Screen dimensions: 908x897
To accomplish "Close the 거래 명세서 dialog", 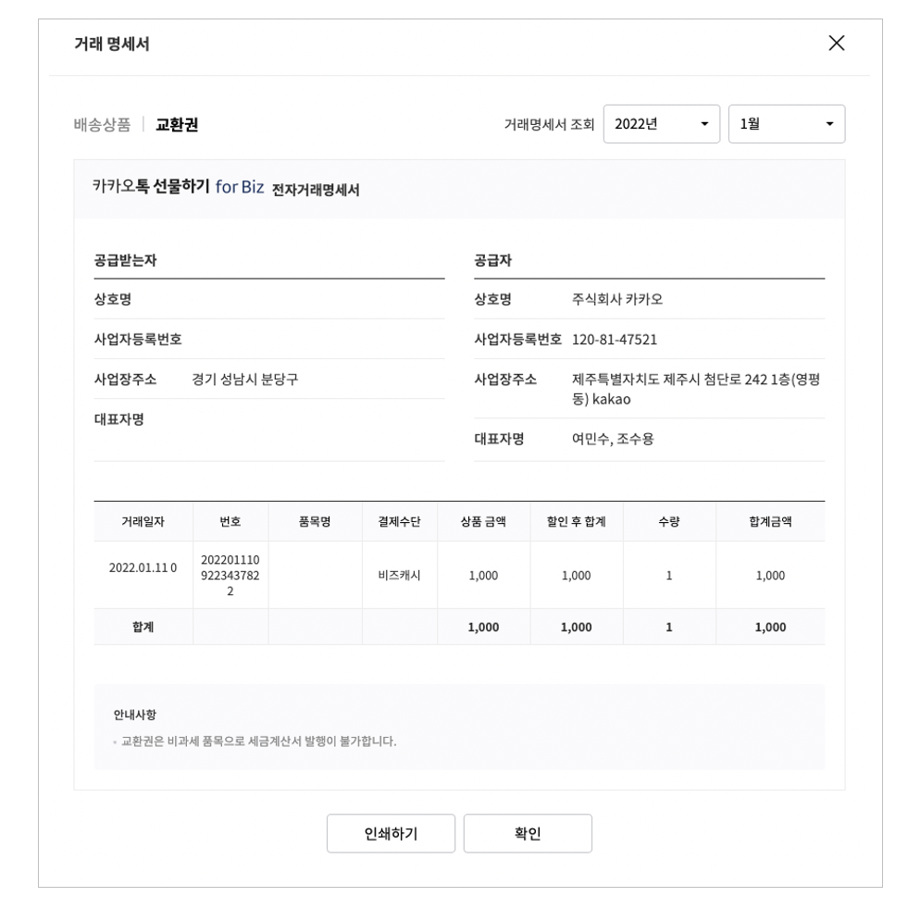I will point(836,43).
